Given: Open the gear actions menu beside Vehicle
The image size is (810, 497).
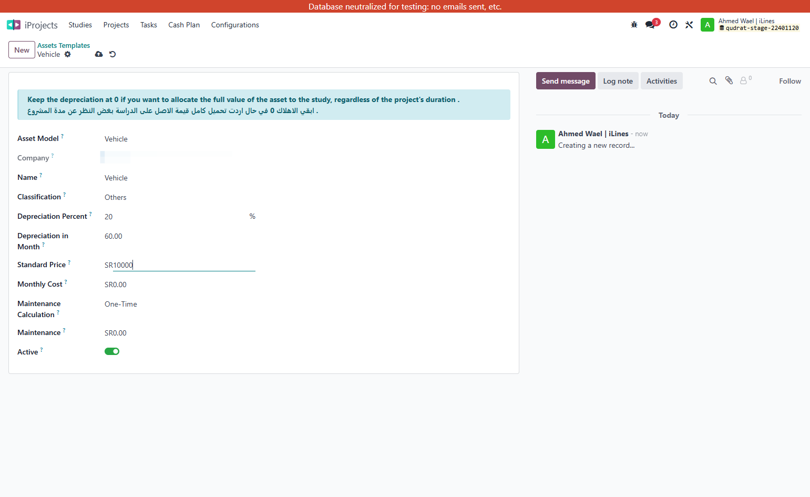Looking at the screenshot, I should (68, 54).
